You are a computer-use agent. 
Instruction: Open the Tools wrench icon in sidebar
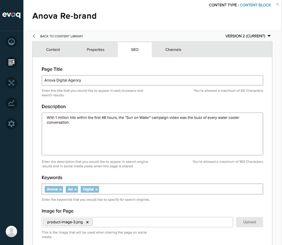(11, 83)
